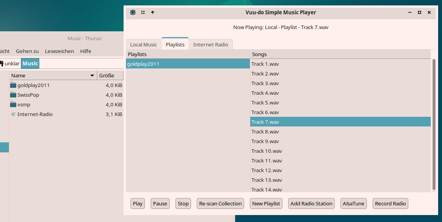Click the vsmp folder name in Thunar

point(24,104)
